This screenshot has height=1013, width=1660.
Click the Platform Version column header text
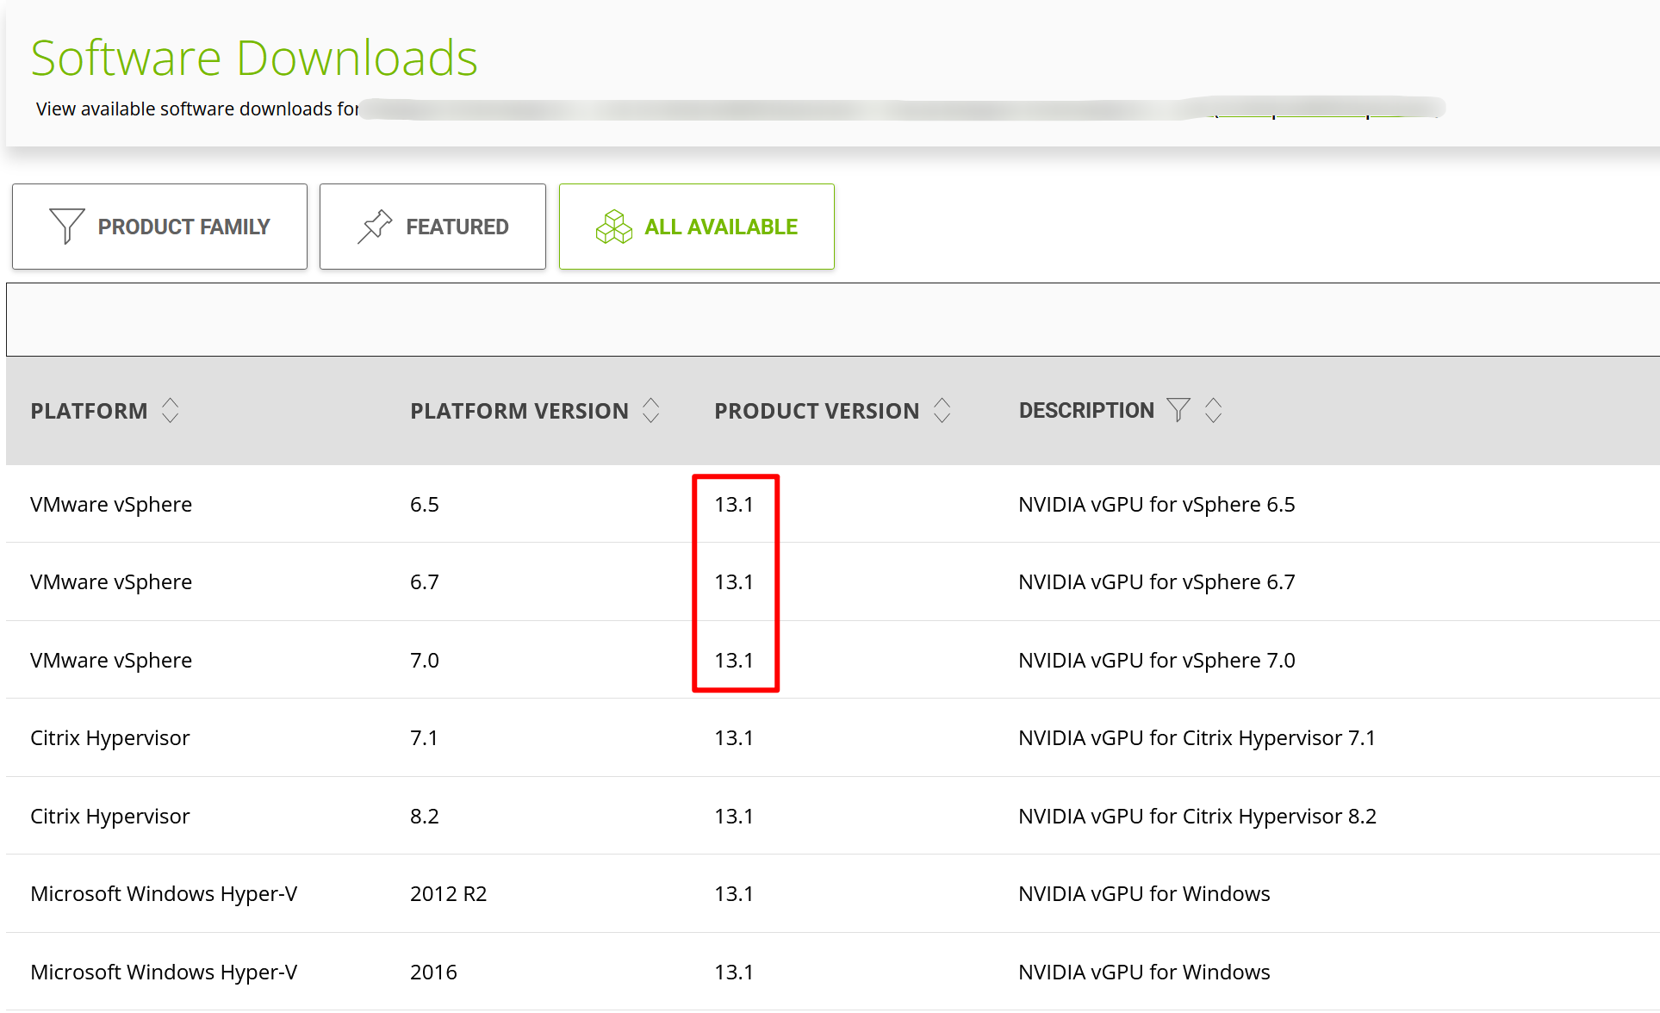tap(519, 411)
